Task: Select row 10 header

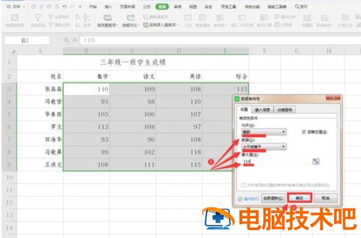Action: point(9,177)
